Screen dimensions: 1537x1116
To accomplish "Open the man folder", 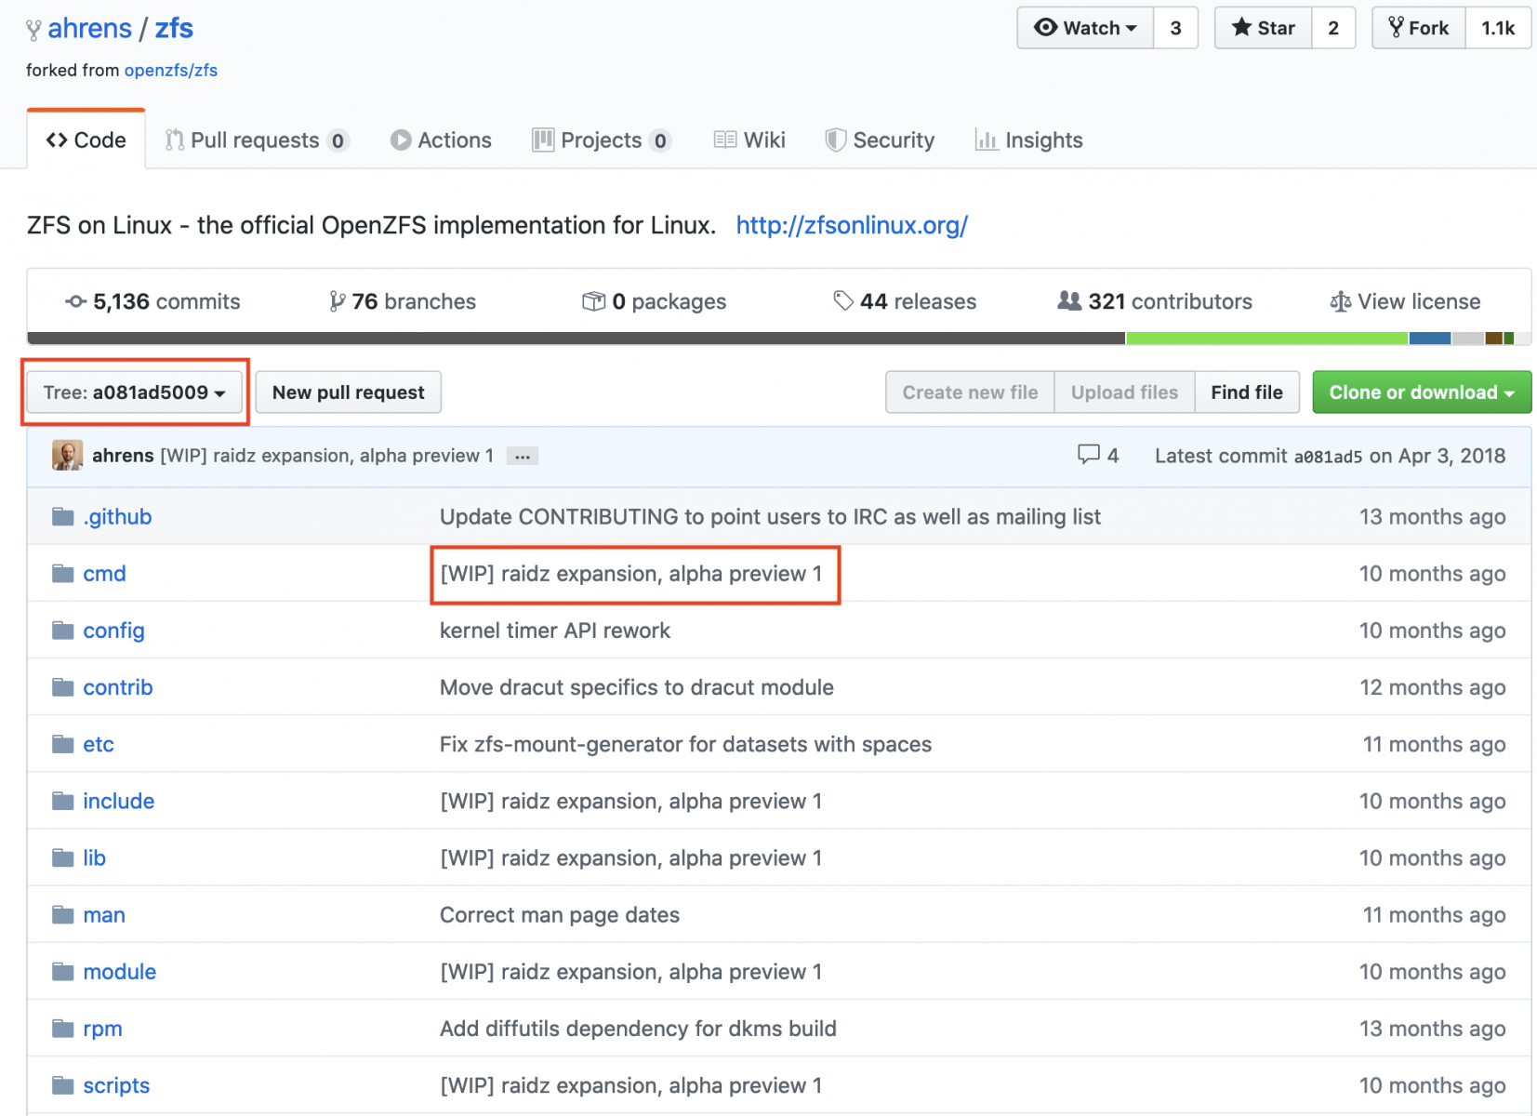I will coord(104,915).
